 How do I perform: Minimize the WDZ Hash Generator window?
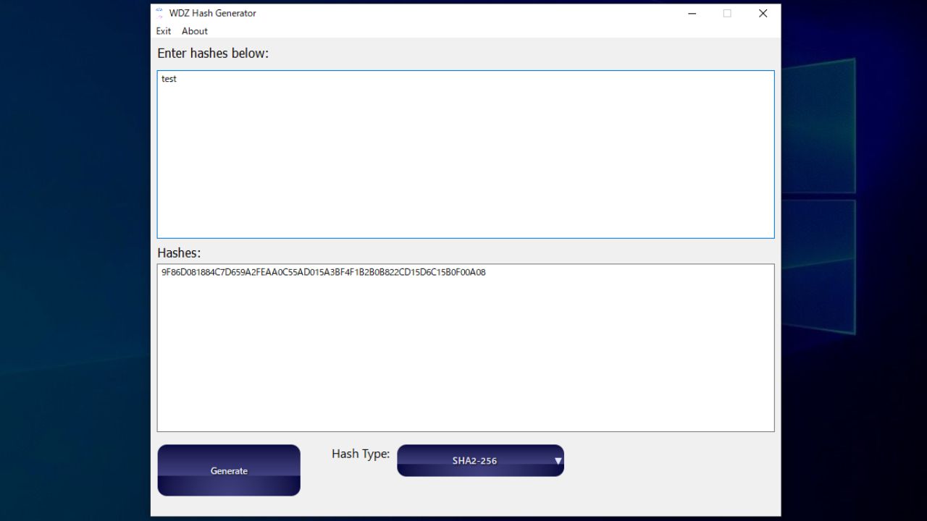(x=692, y=13)
